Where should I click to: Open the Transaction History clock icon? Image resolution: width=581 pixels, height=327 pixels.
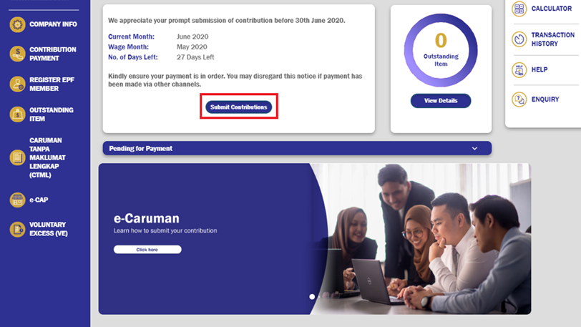pos(519,39)
